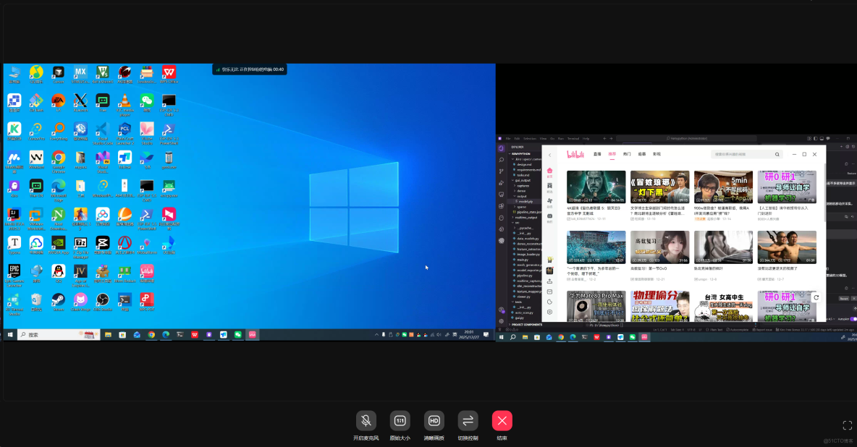The width and height of the screenshot is (857, 447).
Task: Click the Run and Debug sidebar icon
Action: (500, 183)
